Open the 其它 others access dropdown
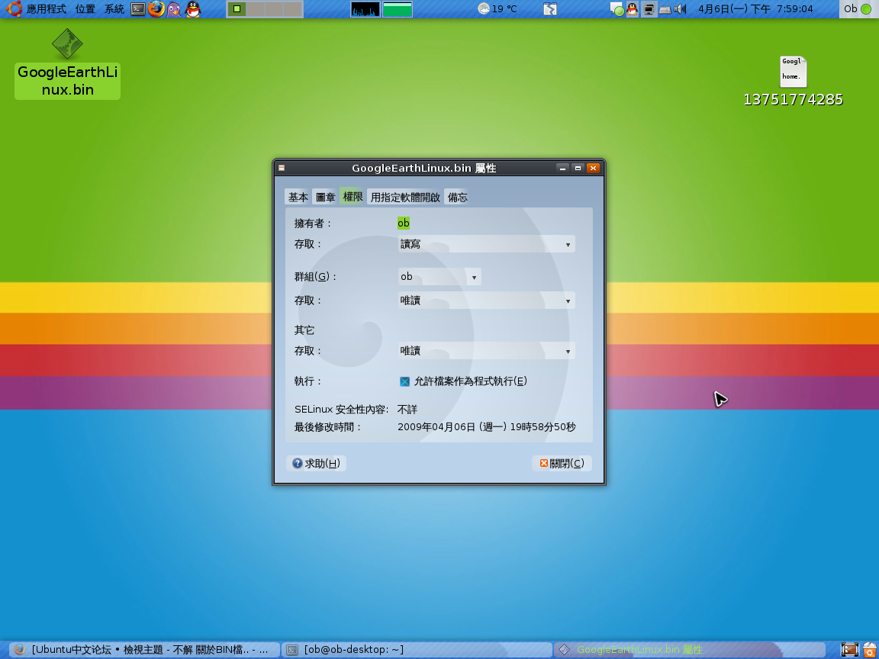The height and width of the screenshot is (659, 879). (487, 351)
